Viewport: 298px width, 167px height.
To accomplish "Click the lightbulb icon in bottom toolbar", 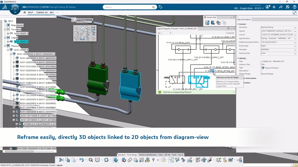I will click(153, 160).
